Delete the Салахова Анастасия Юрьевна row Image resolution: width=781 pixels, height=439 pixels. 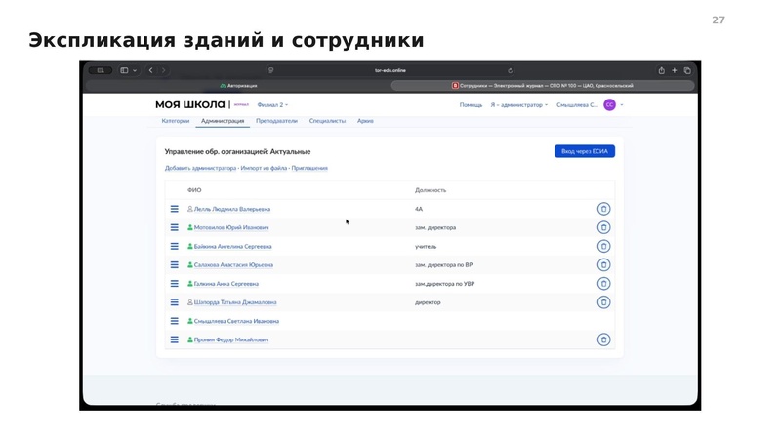(603, 264)
